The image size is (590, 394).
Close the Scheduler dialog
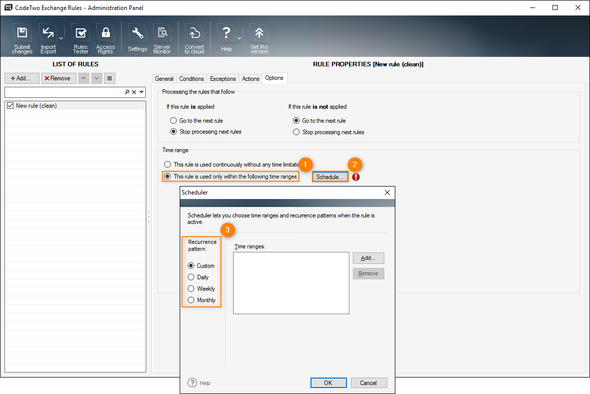387,193
